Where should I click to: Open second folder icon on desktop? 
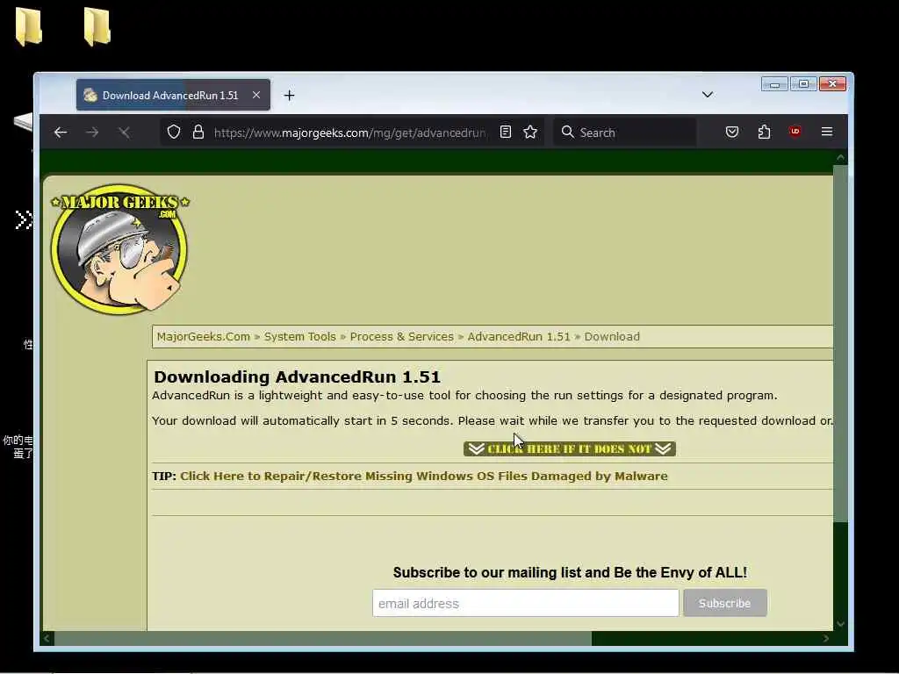97,26
